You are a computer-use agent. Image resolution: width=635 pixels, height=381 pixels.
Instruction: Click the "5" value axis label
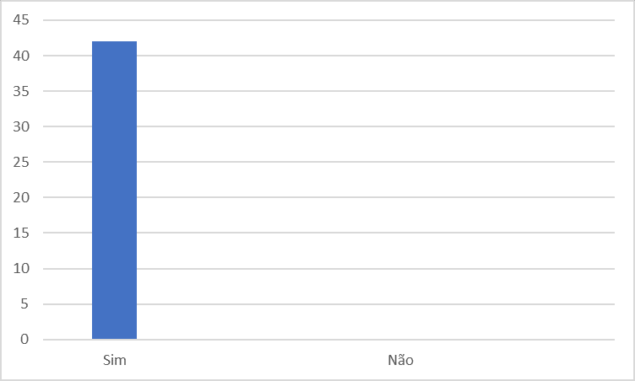pyautogui.click(x=24, y=304)
